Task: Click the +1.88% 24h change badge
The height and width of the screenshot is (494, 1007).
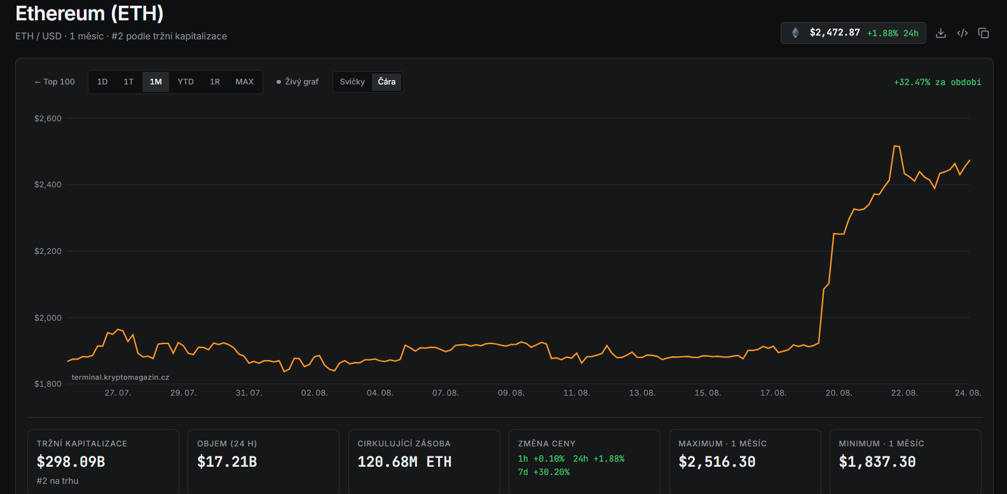Action: click(893, 33)
